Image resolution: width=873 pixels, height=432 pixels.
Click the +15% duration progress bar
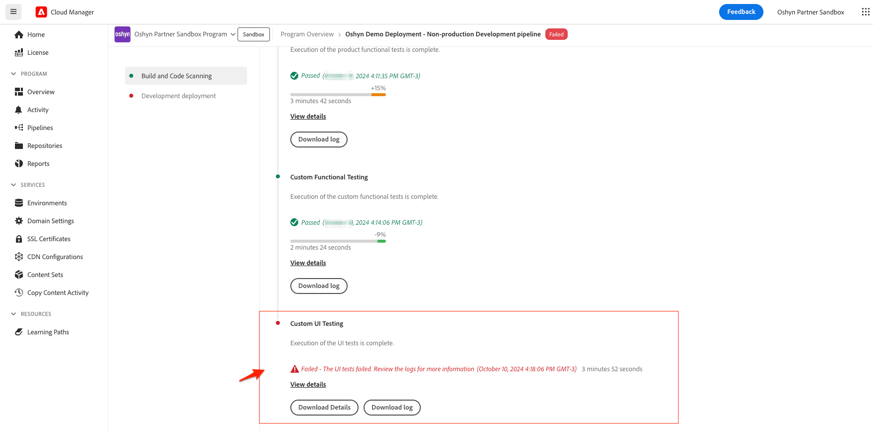tap(338, 95)
